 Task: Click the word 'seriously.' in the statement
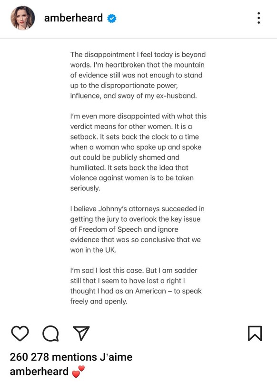click(85, 188)
